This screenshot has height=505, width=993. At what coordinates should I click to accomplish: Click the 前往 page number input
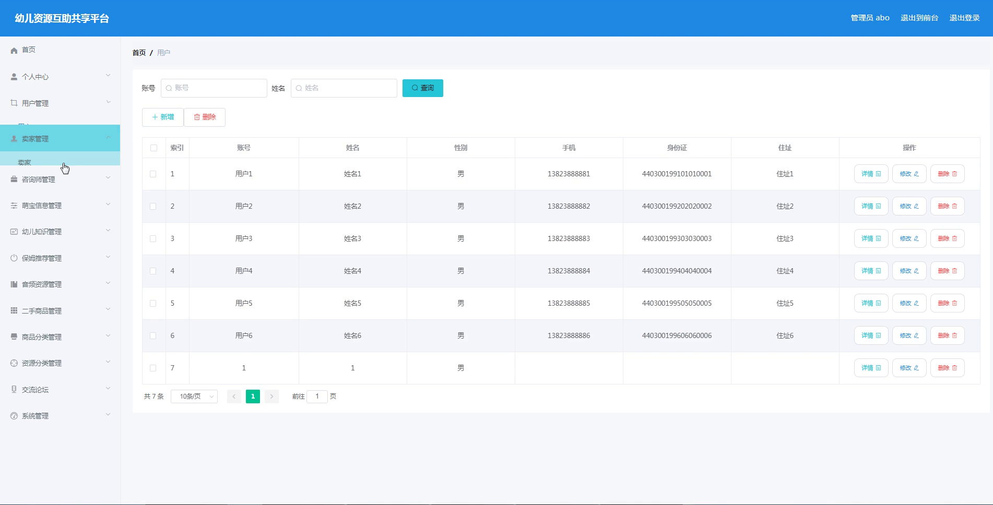coord(317,396)
